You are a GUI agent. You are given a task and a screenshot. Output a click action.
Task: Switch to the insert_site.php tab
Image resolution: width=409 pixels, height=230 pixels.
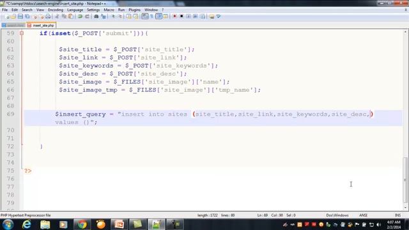pyautogui.click(x=41, y=26)
